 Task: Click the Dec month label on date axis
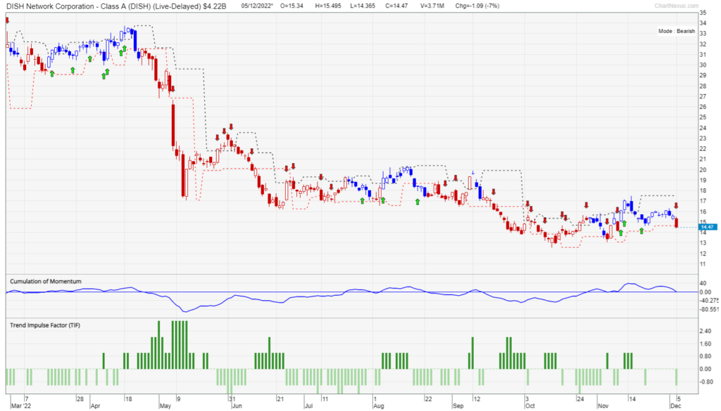(675, 406)
